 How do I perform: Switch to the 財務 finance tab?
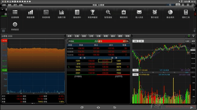(x=127, y=36)
